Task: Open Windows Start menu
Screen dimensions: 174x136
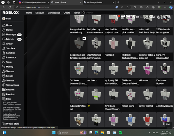Action: tap(54, 133)
